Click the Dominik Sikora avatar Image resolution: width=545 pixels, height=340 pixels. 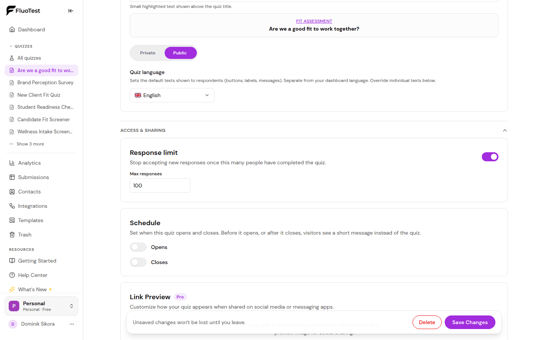[x=13, y=324]
